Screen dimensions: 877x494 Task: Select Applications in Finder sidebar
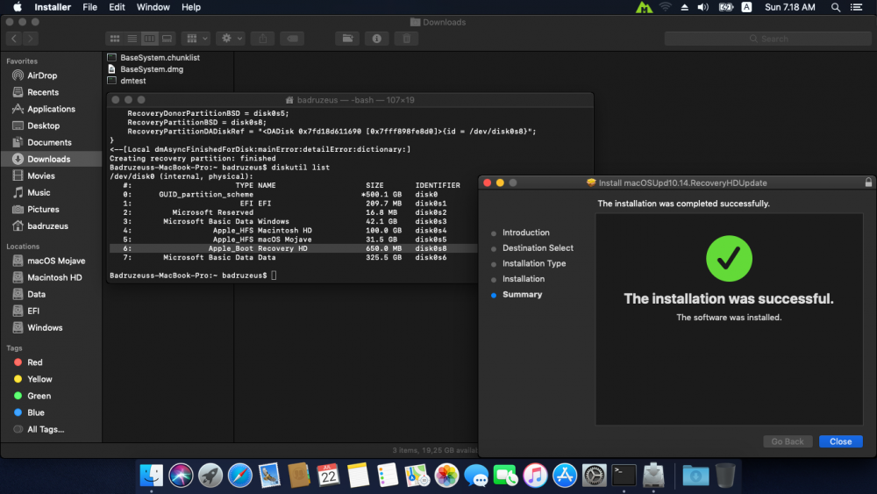click(52, 109)
